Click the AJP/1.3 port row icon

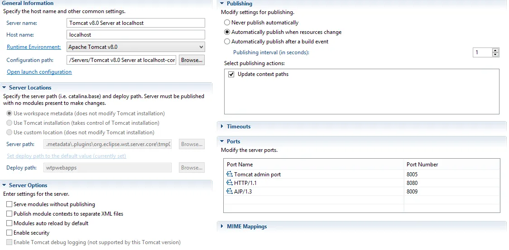230,191
